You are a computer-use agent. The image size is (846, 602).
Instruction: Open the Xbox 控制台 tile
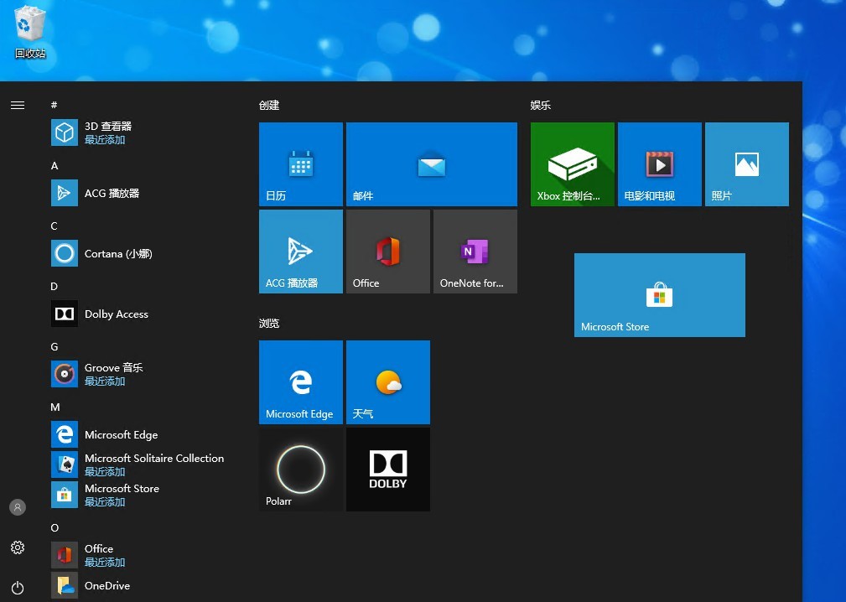tap(573, 164)
